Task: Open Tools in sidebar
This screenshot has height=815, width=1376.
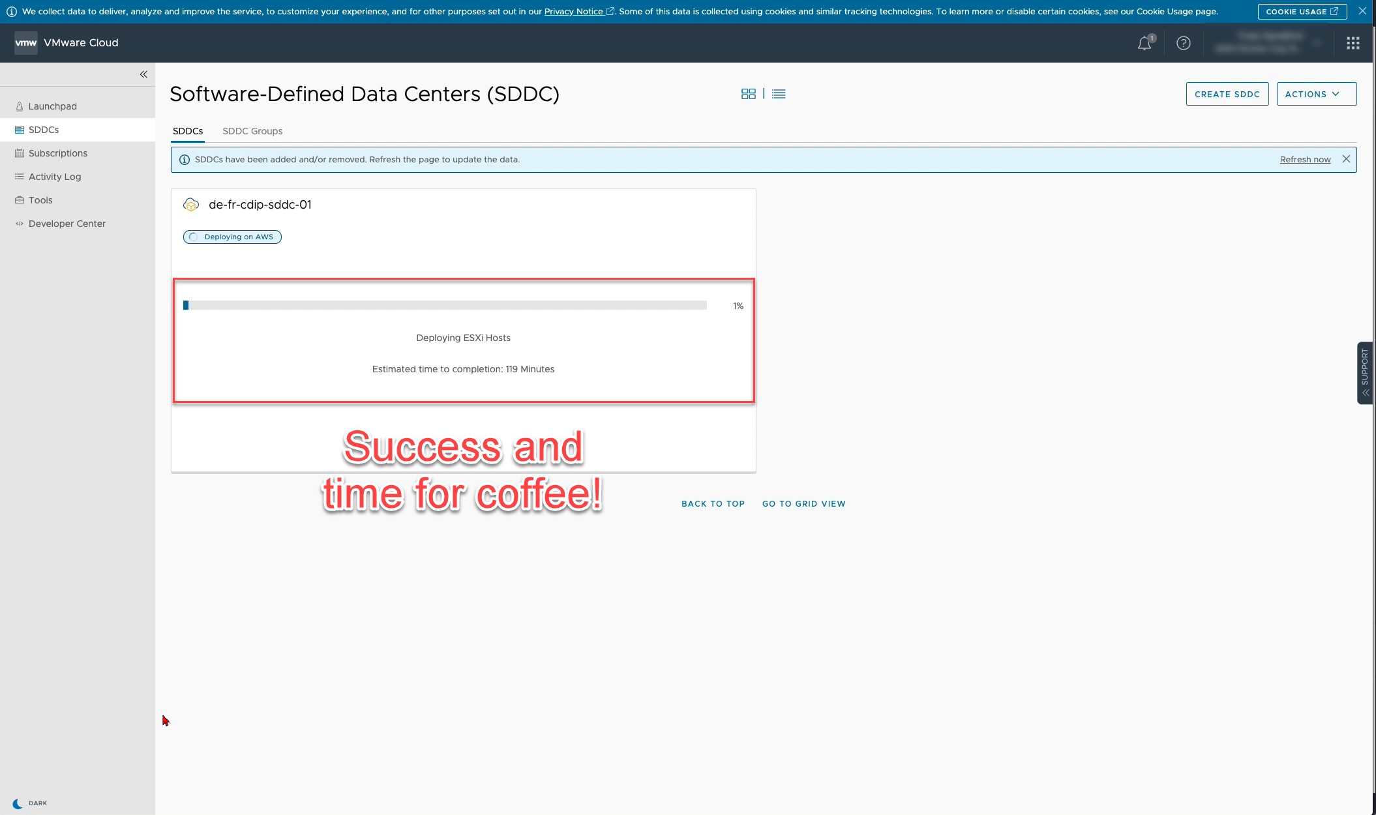Action: [x=78, y=200]
